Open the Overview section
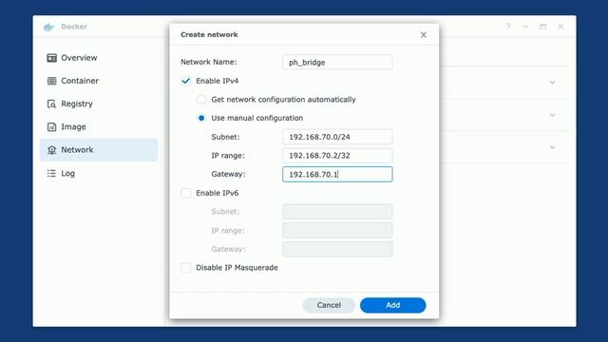Screen dimensions: 608x342 (x=99, y=58)
